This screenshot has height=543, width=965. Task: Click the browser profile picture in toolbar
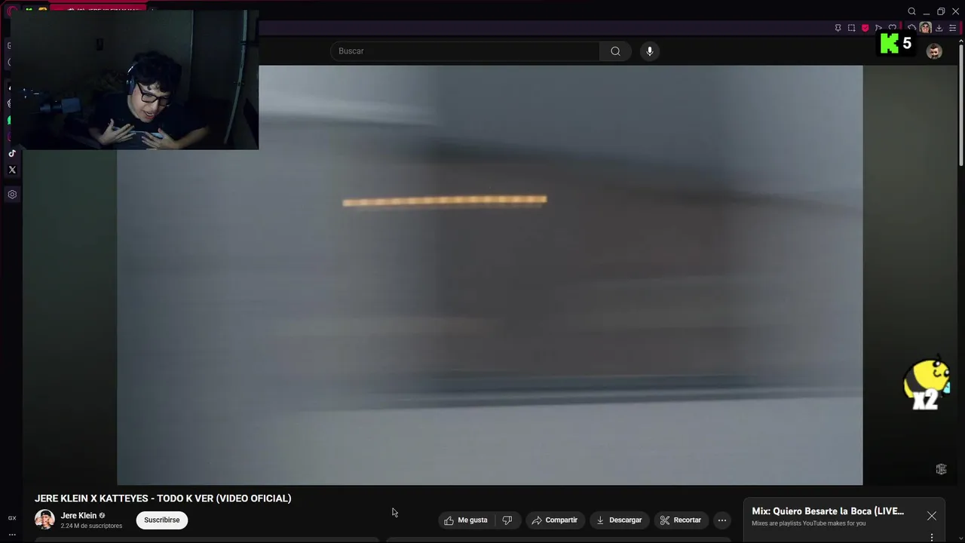tap(925, 28)
